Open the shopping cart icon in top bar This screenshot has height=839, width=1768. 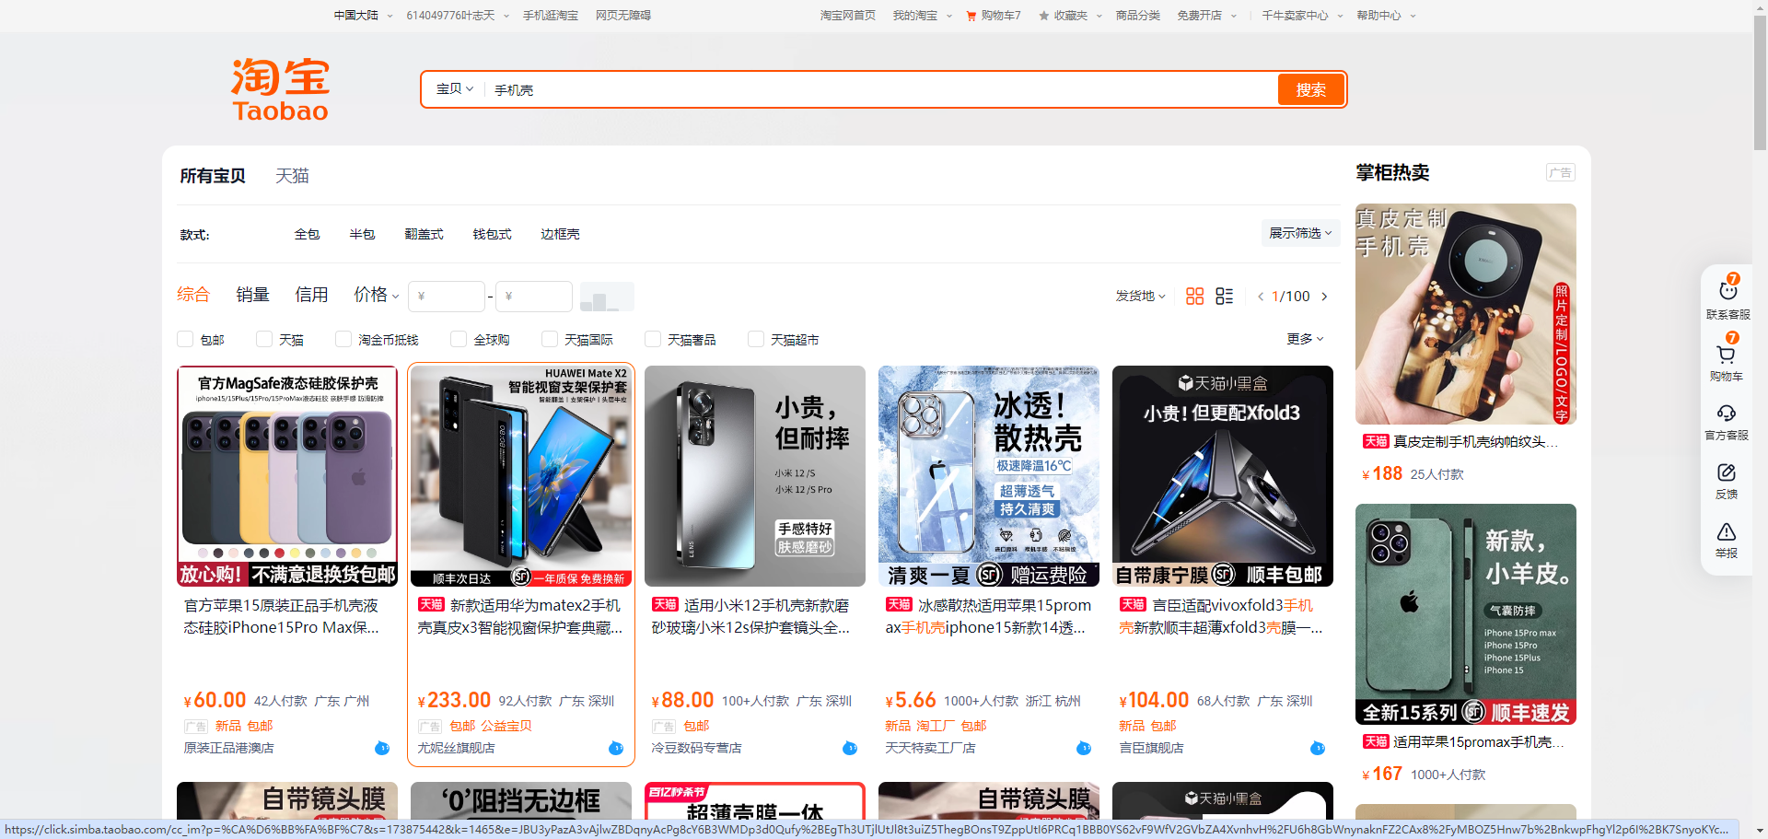tap(971, 16)
